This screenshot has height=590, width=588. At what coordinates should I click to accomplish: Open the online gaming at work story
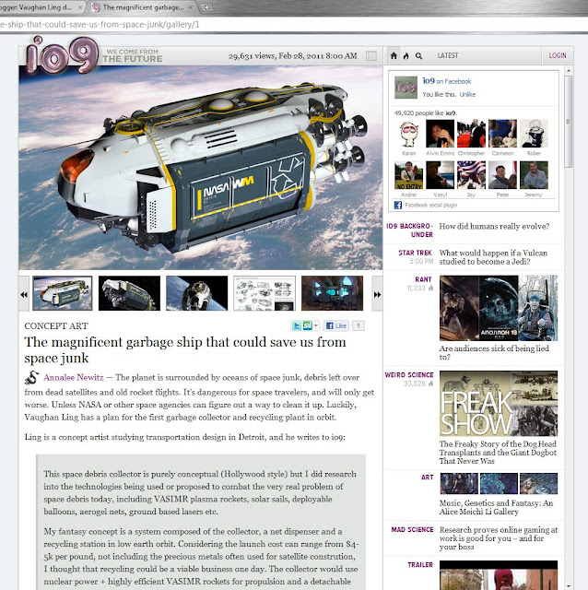click(x=499, y=538)
